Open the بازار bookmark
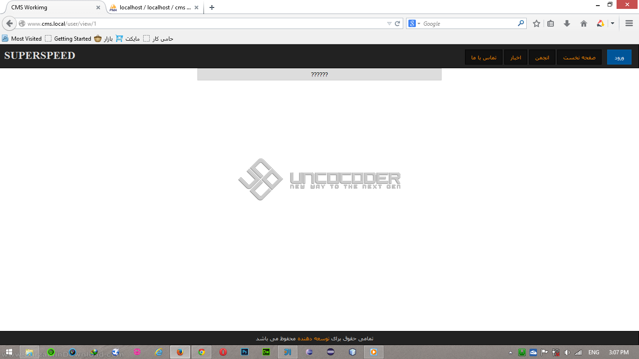Screen dimensions: 639x359 pyautogui.click(x=103, y=39)
